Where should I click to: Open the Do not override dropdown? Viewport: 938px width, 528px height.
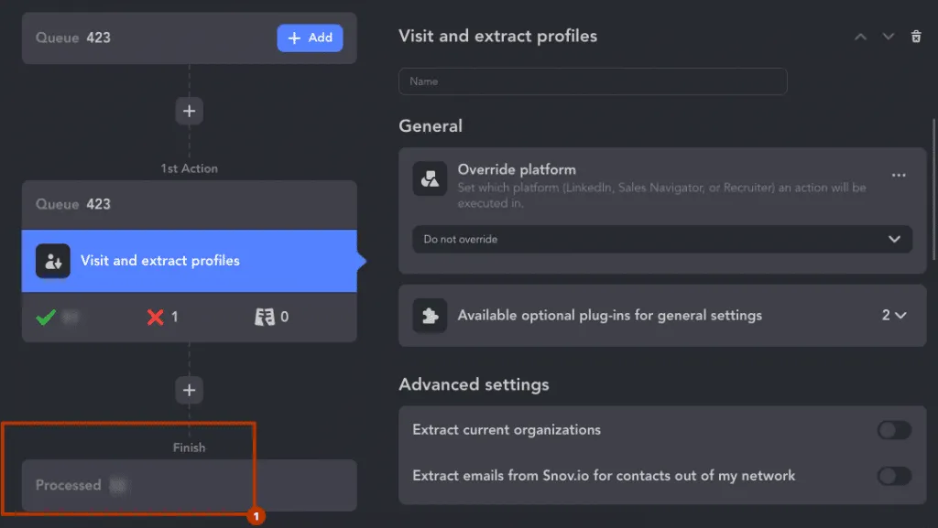pyautogui.click(x=662, y=239)
